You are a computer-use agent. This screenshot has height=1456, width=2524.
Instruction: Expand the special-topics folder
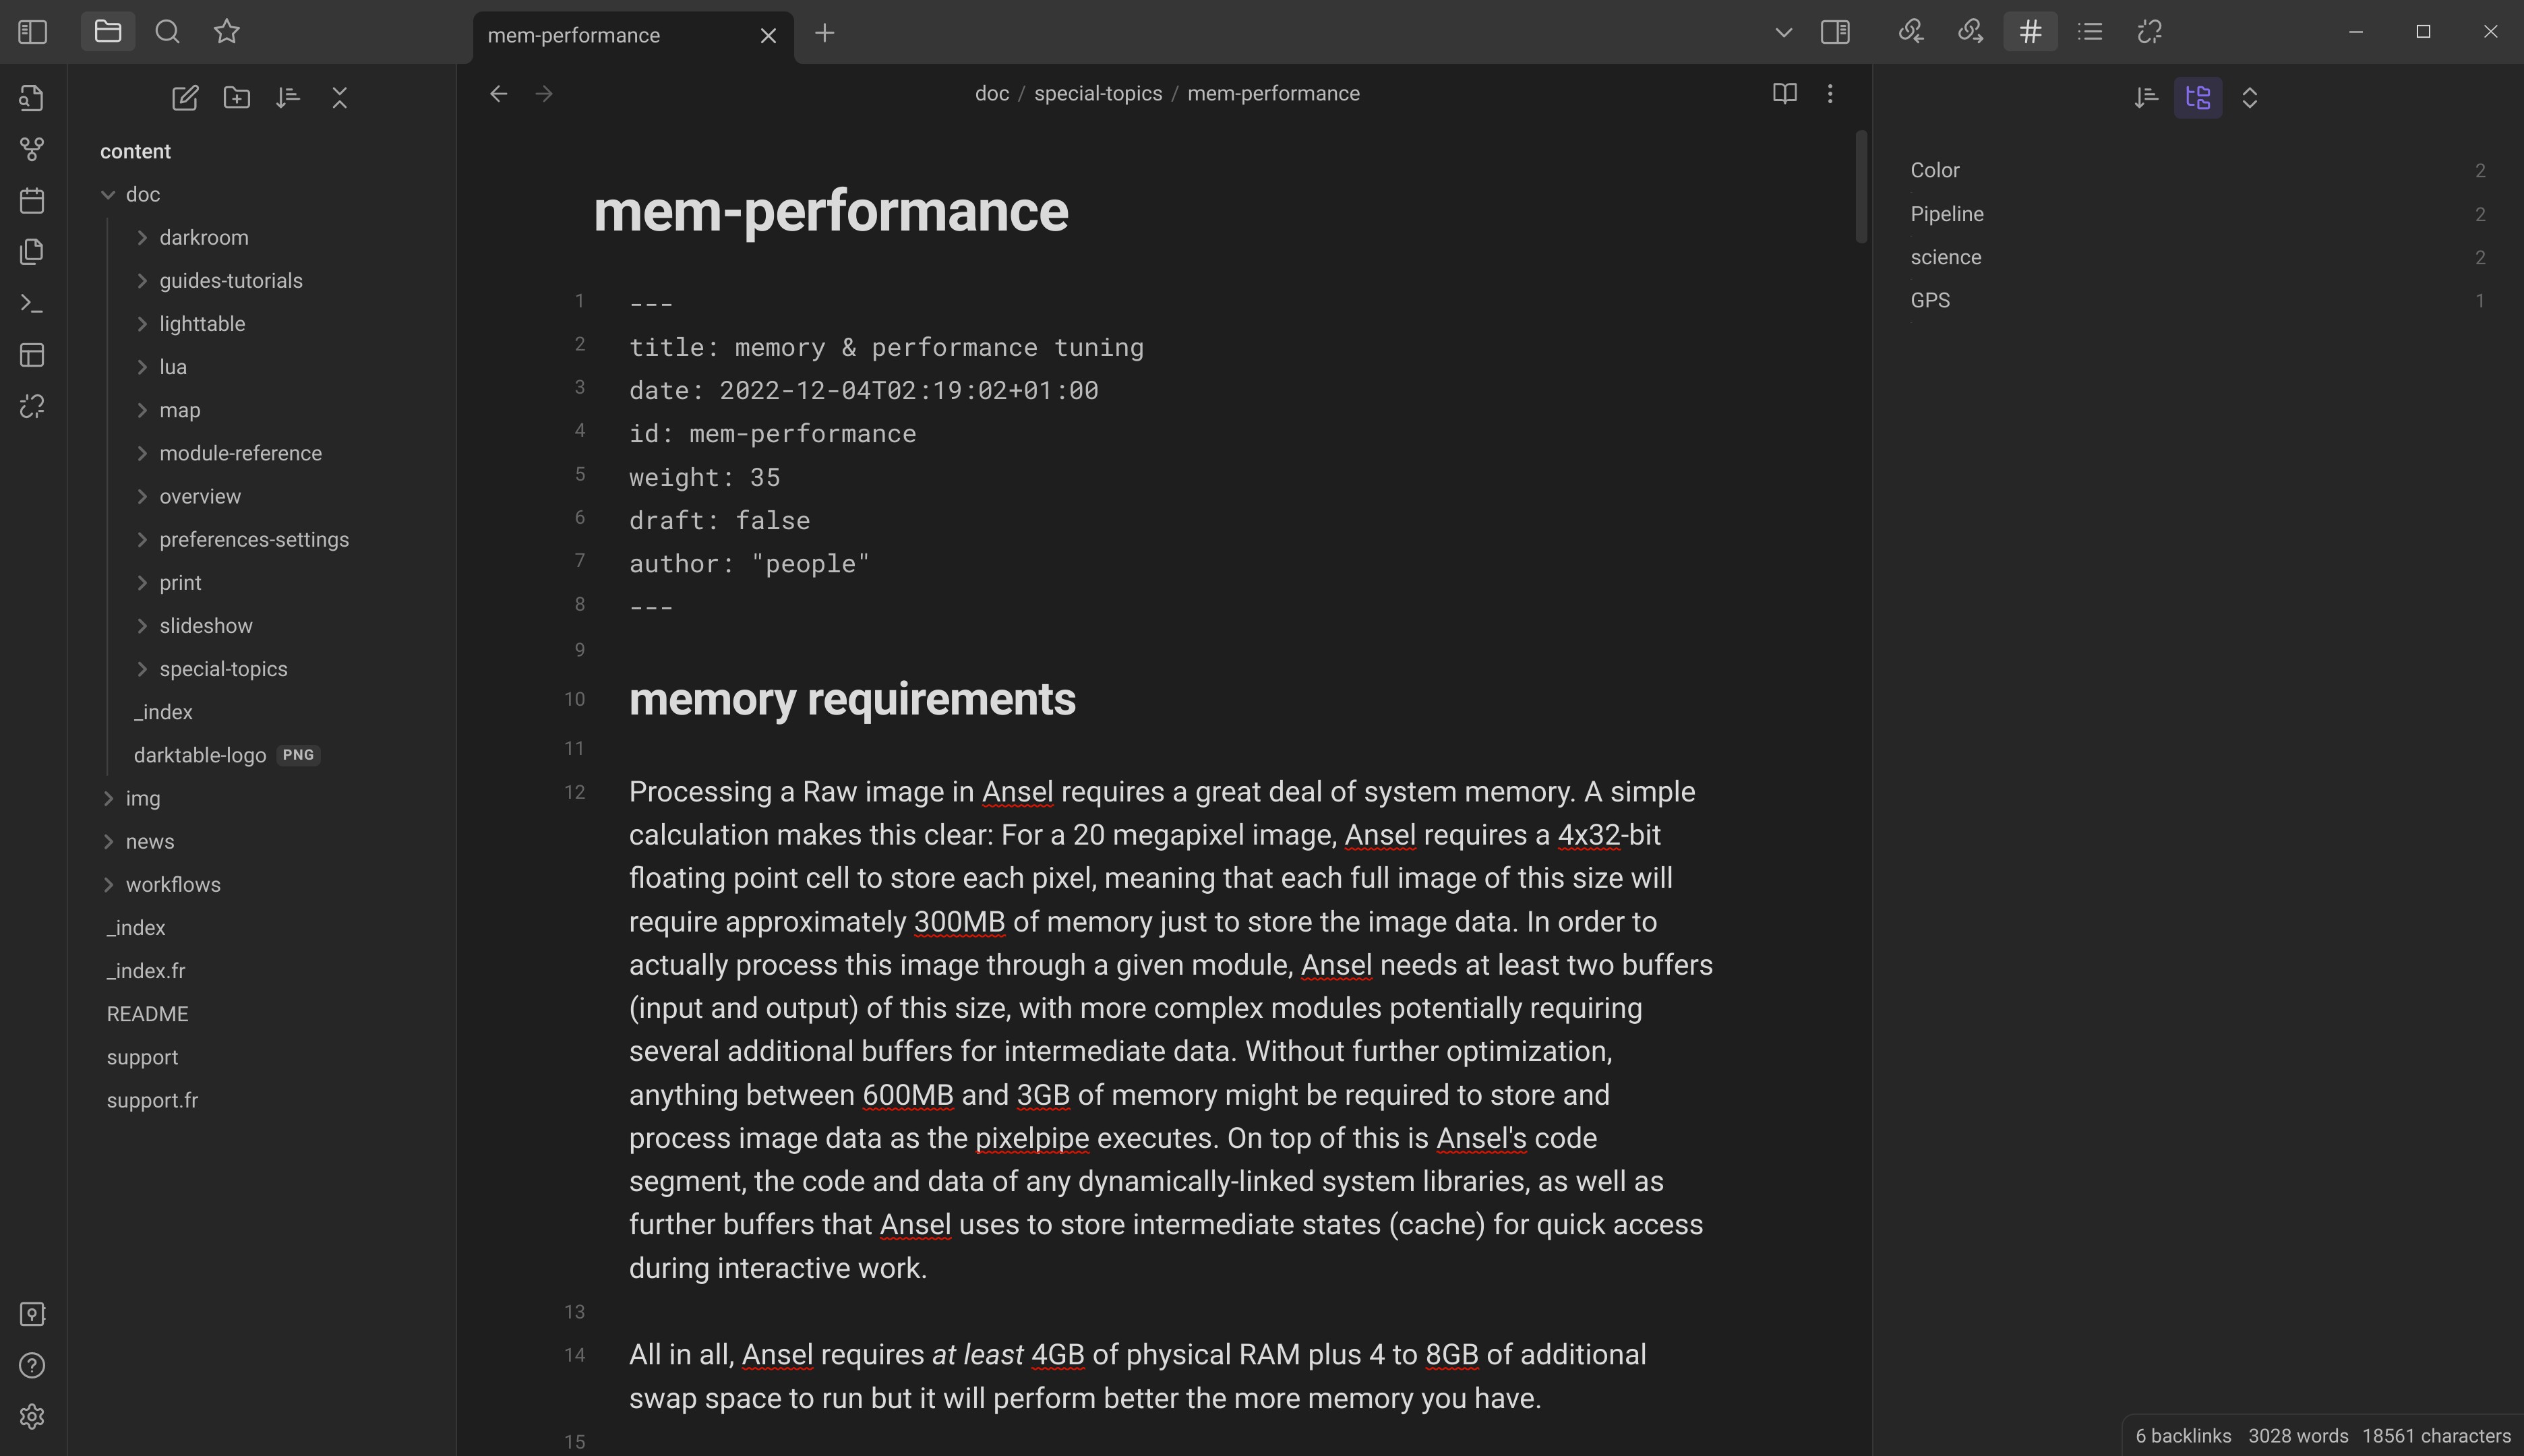click(142, 669)
